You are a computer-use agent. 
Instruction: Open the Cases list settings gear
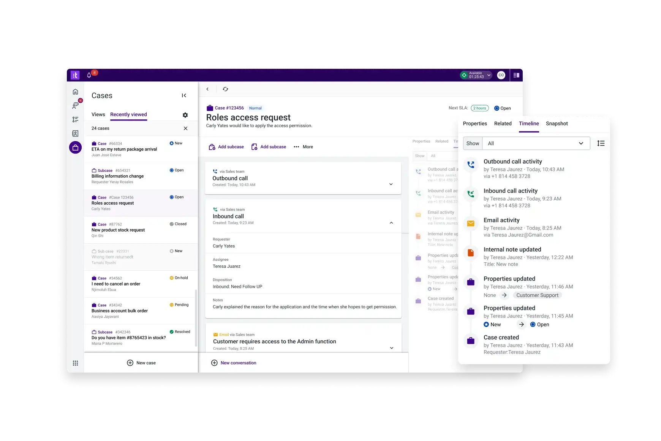[x=185, y=115]
